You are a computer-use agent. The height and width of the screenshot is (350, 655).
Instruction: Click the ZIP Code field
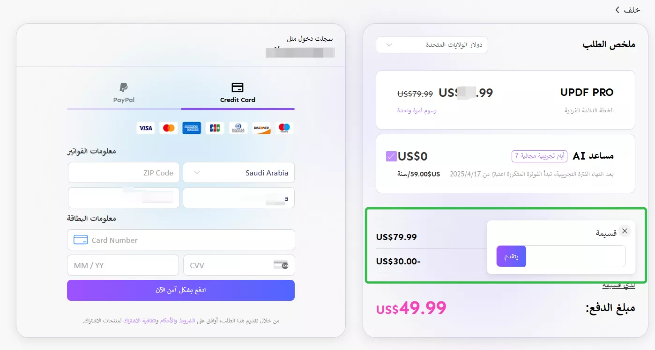(124, 173)
